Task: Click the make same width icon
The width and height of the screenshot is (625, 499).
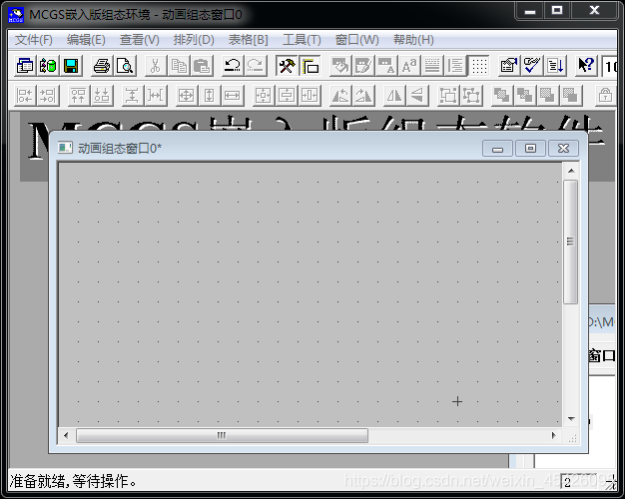Action: [233, 96]
